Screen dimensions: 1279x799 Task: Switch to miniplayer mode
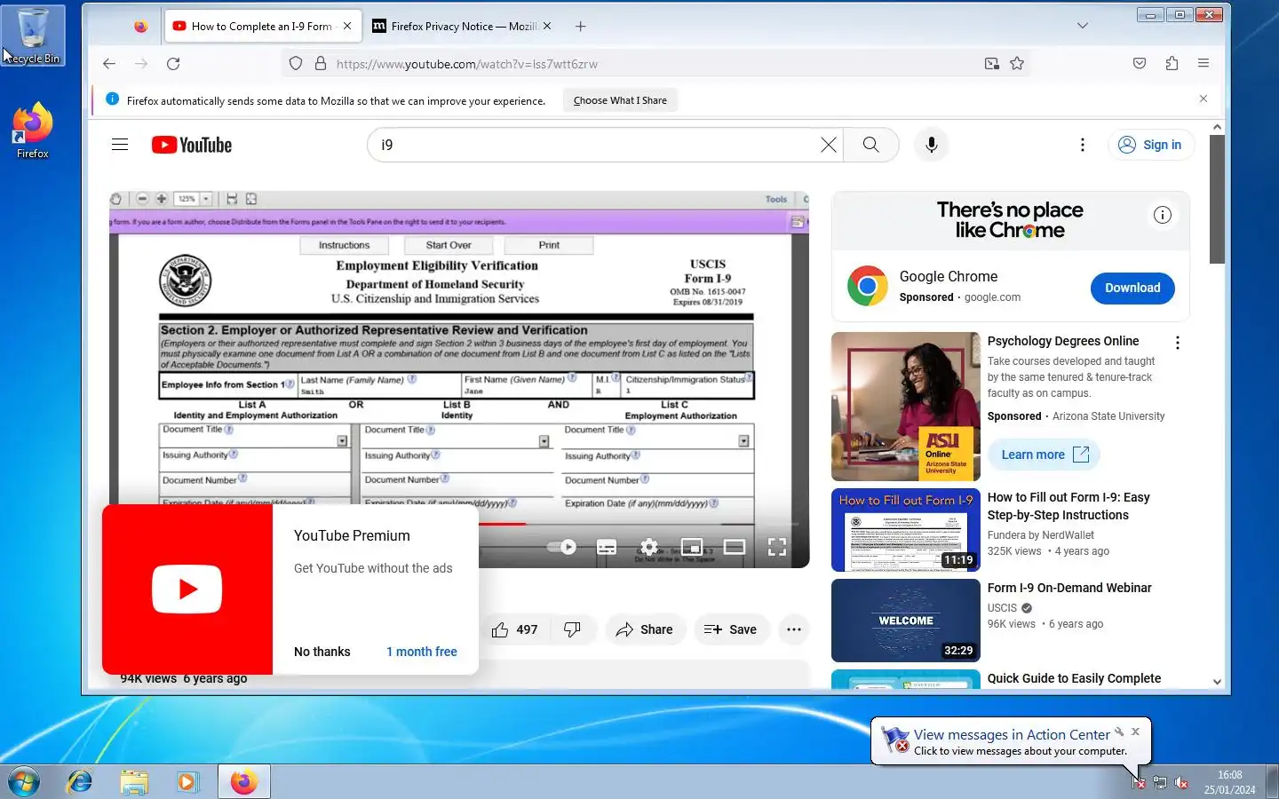[692, 547]
